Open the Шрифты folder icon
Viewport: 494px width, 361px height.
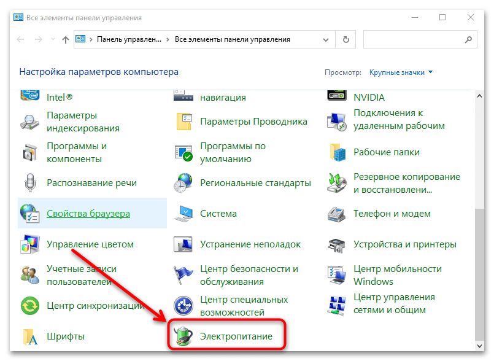pos(31,336)
